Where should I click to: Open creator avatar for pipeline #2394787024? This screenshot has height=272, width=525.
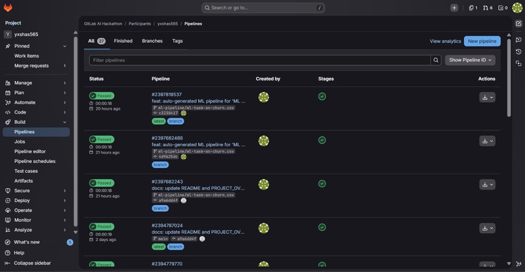[264, 229]
